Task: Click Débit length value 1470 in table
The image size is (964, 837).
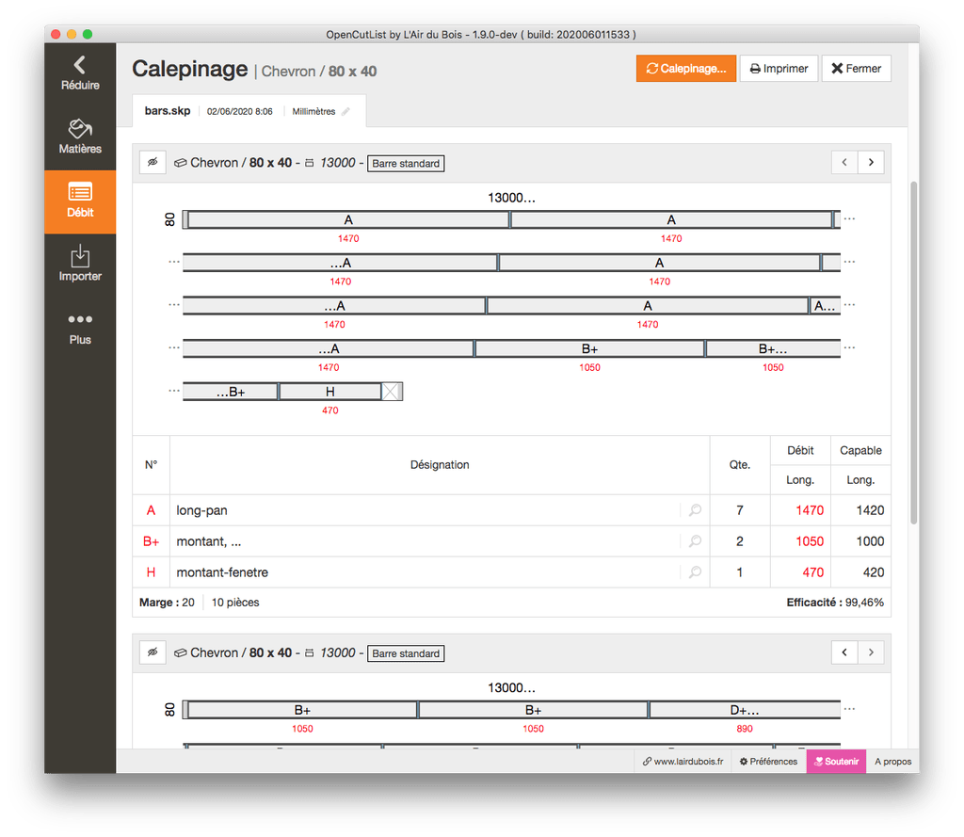Action: tap(810, 510)
